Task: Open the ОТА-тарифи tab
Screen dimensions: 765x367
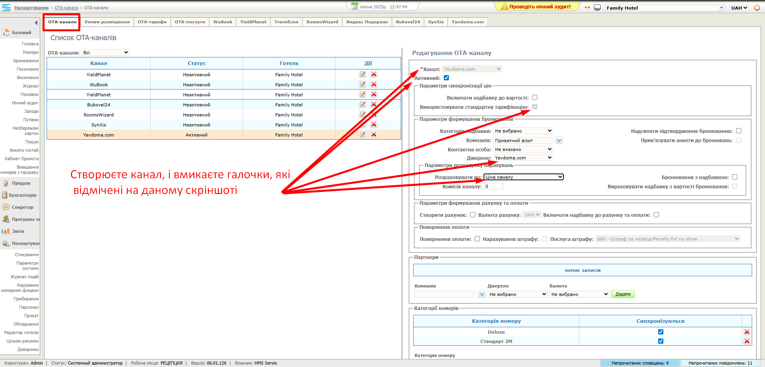Action: (152, 22)
